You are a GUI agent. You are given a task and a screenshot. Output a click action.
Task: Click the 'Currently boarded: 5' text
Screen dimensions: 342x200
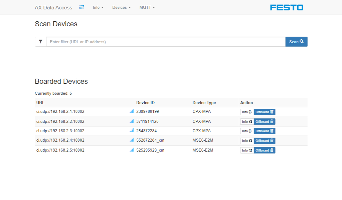[x=53, y=93]
